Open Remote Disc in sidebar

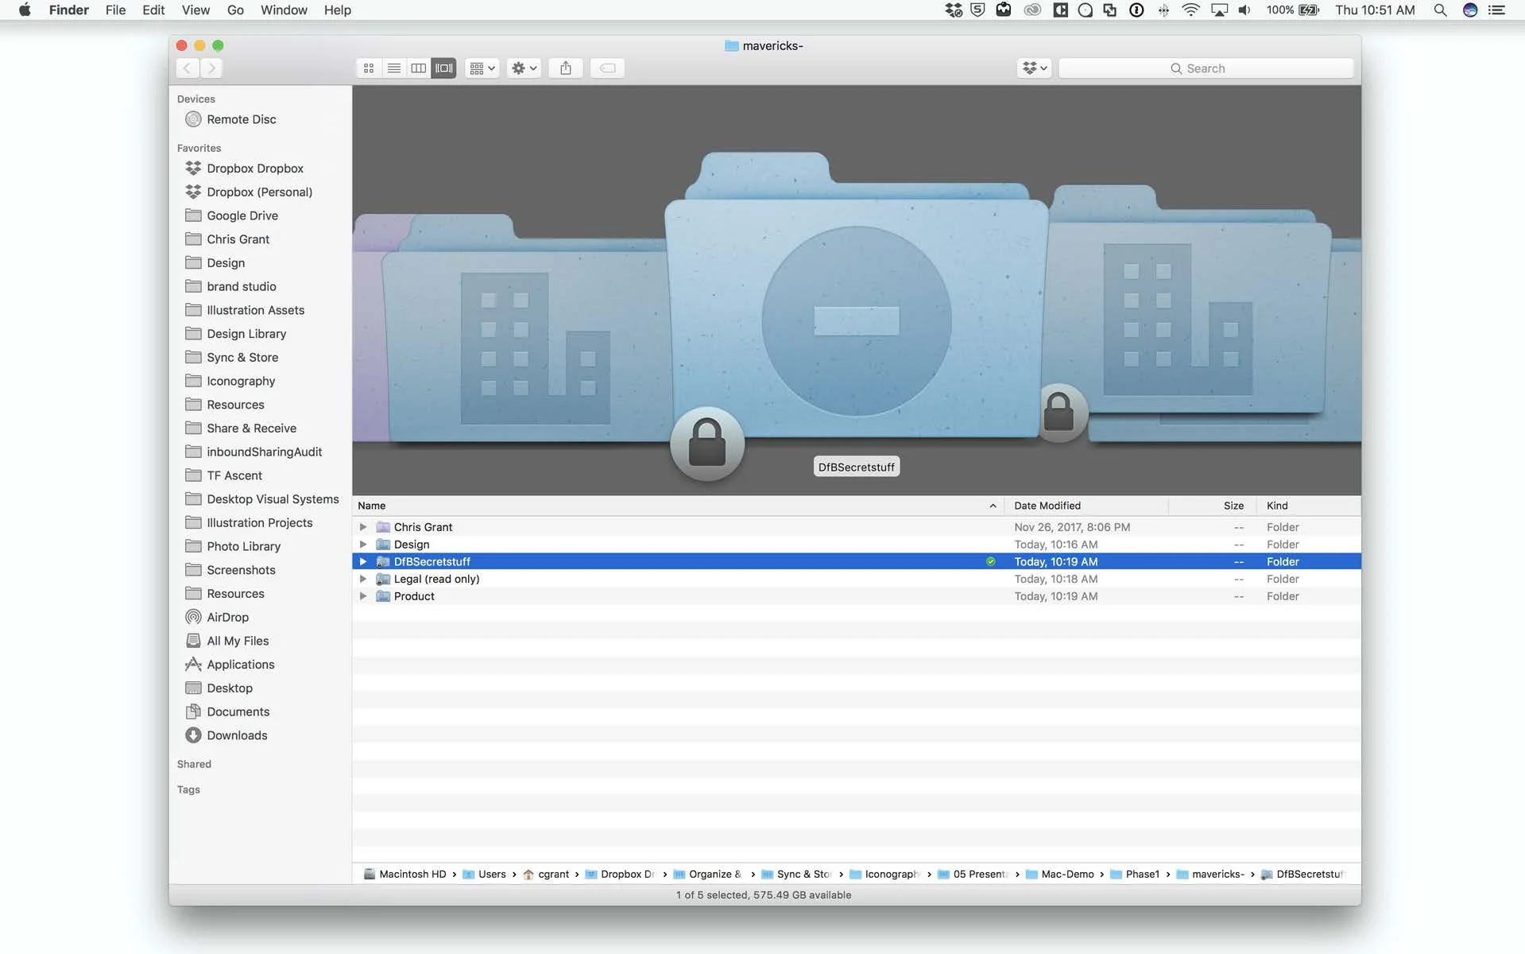pyautogui.click(x=242, y=119)
